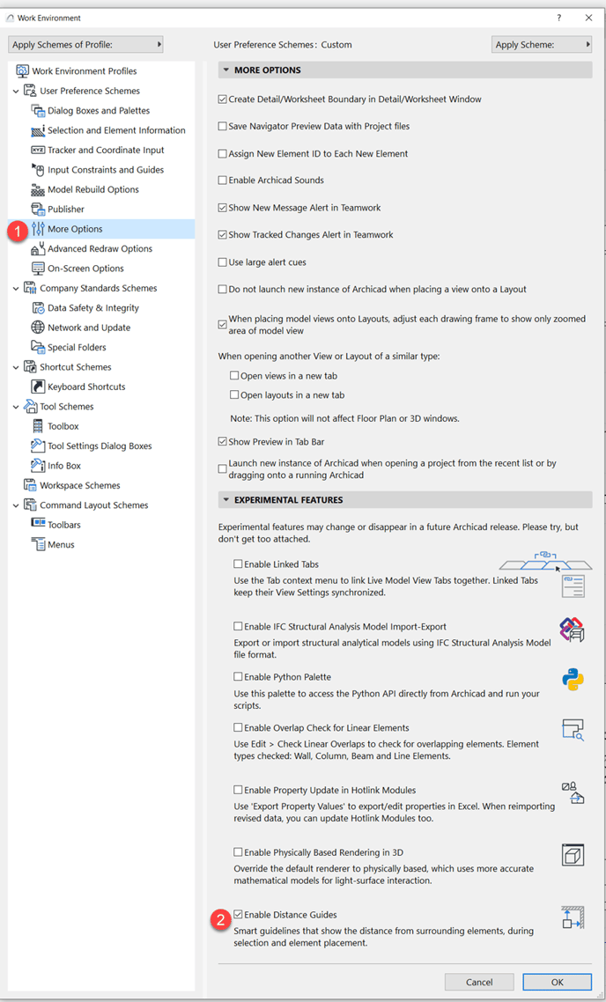The image size is (606, 1002).
Task: Enable Python Palette checkbox
Action: pos(238,677)
